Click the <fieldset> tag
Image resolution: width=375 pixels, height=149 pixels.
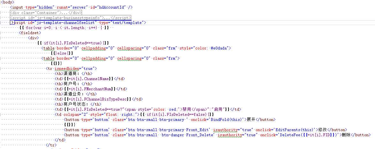tap(30, 33)
